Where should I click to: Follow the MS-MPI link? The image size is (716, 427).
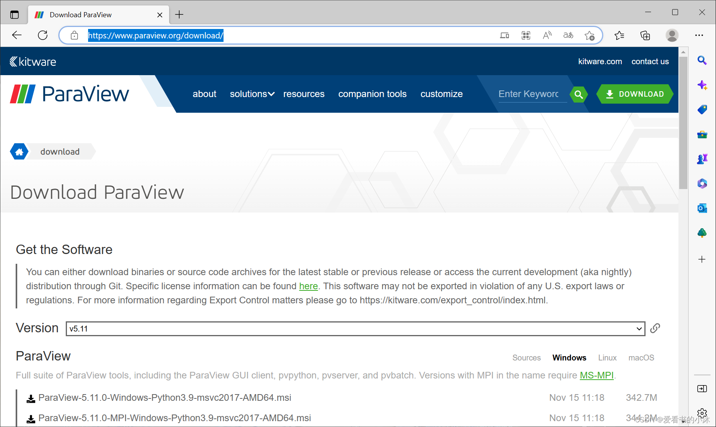tap(596, 375)
